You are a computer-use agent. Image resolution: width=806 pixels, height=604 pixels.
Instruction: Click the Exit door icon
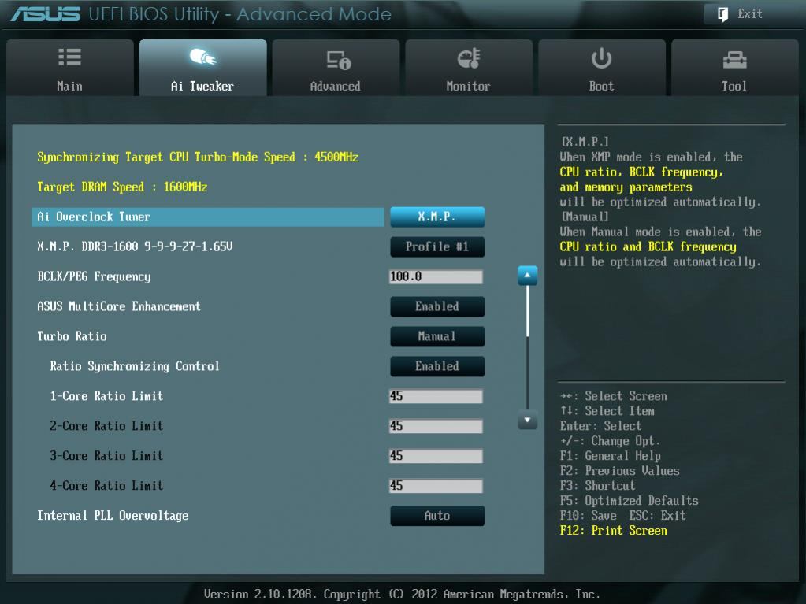[722, 14]
